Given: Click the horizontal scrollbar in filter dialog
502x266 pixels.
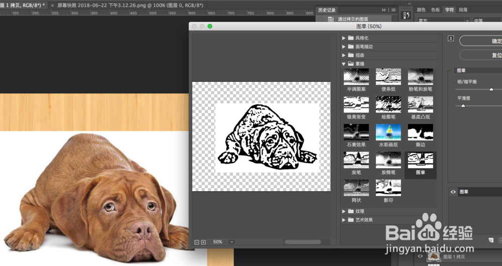Looking at the screenshot, I should (x=303, y=242).
